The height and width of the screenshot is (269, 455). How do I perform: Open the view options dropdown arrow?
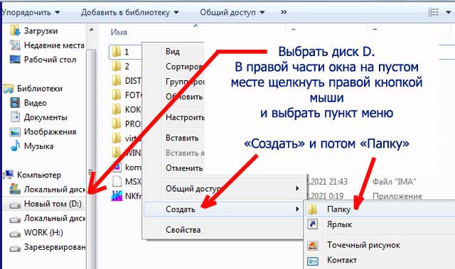[448, 13]
